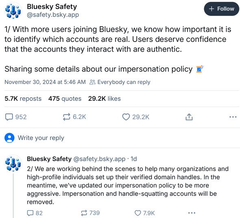Image resolution: width=240 pixels, height=218 pixels.
Task: Share the main post via share icon
Action: 189,117
